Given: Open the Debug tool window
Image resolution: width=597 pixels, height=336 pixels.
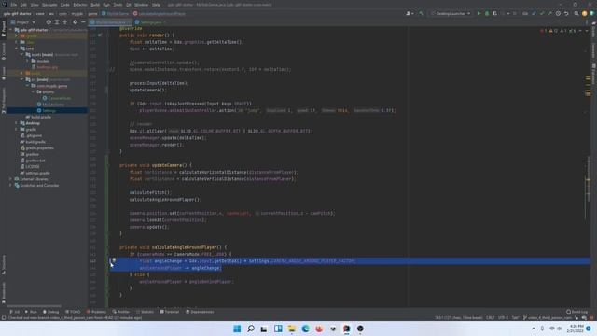Looking at the screenshot, I should [x=50, y=312].
